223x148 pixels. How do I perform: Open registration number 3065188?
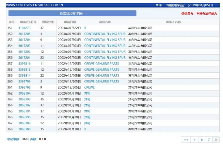(x=24, y=129)
